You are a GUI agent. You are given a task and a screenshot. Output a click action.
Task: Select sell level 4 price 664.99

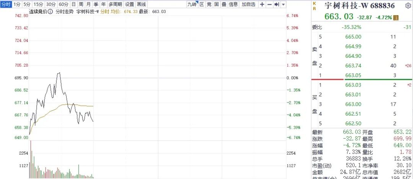(x=353, y=46)
